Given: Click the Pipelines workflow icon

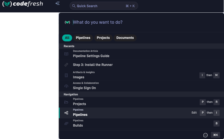Looking at the screenshot, I should click(66, 113).
